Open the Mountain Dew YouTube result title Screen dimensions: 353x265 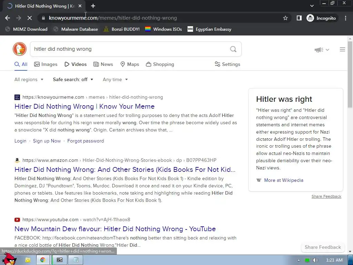click(115, 229)
